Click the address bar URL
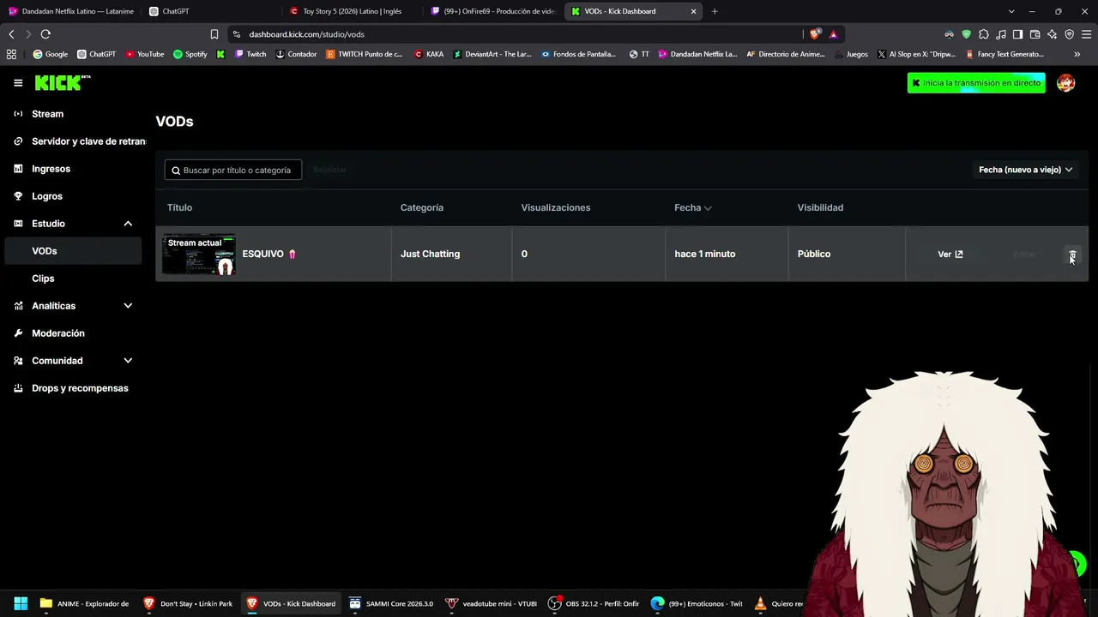The height and width of the screenshot is (617, 1098). [307, 34]
